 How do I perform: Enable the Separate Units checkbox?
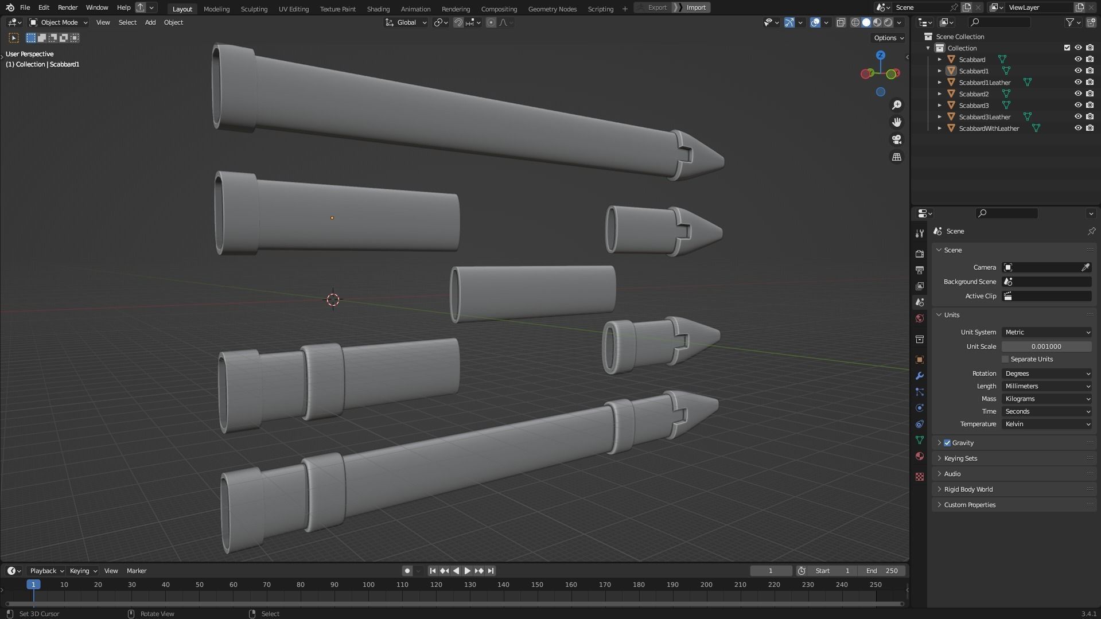click(x=1005, y=359)
